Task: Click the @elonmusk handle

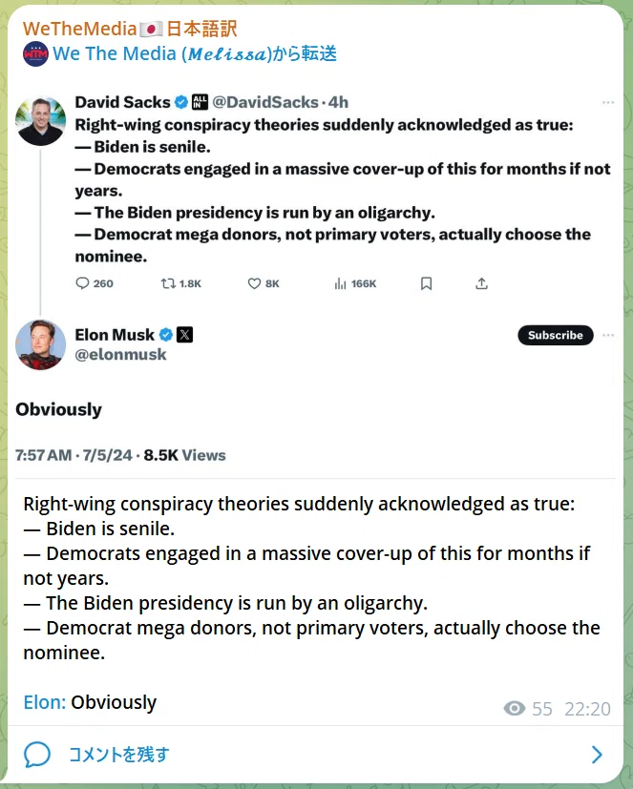Action: tap(120, 355)
